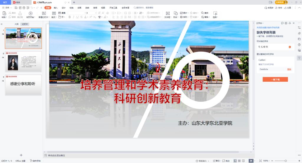Click the zoom out minus button
Screen dimensions: 302x163
(x=272, y=161)
